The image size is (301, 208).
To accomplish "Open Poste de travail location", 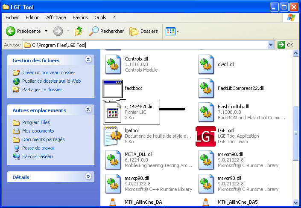I will [x=38, y=148].
